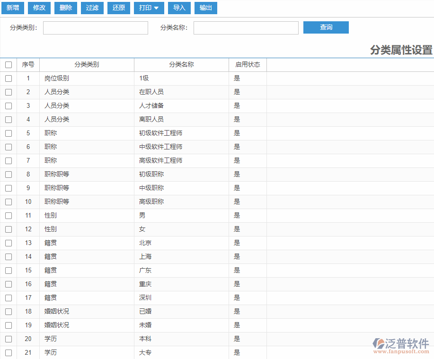The height and width of the screenshot is (359, 434).
Task: Click the 查询 search button
Action: tap(326, 27)
